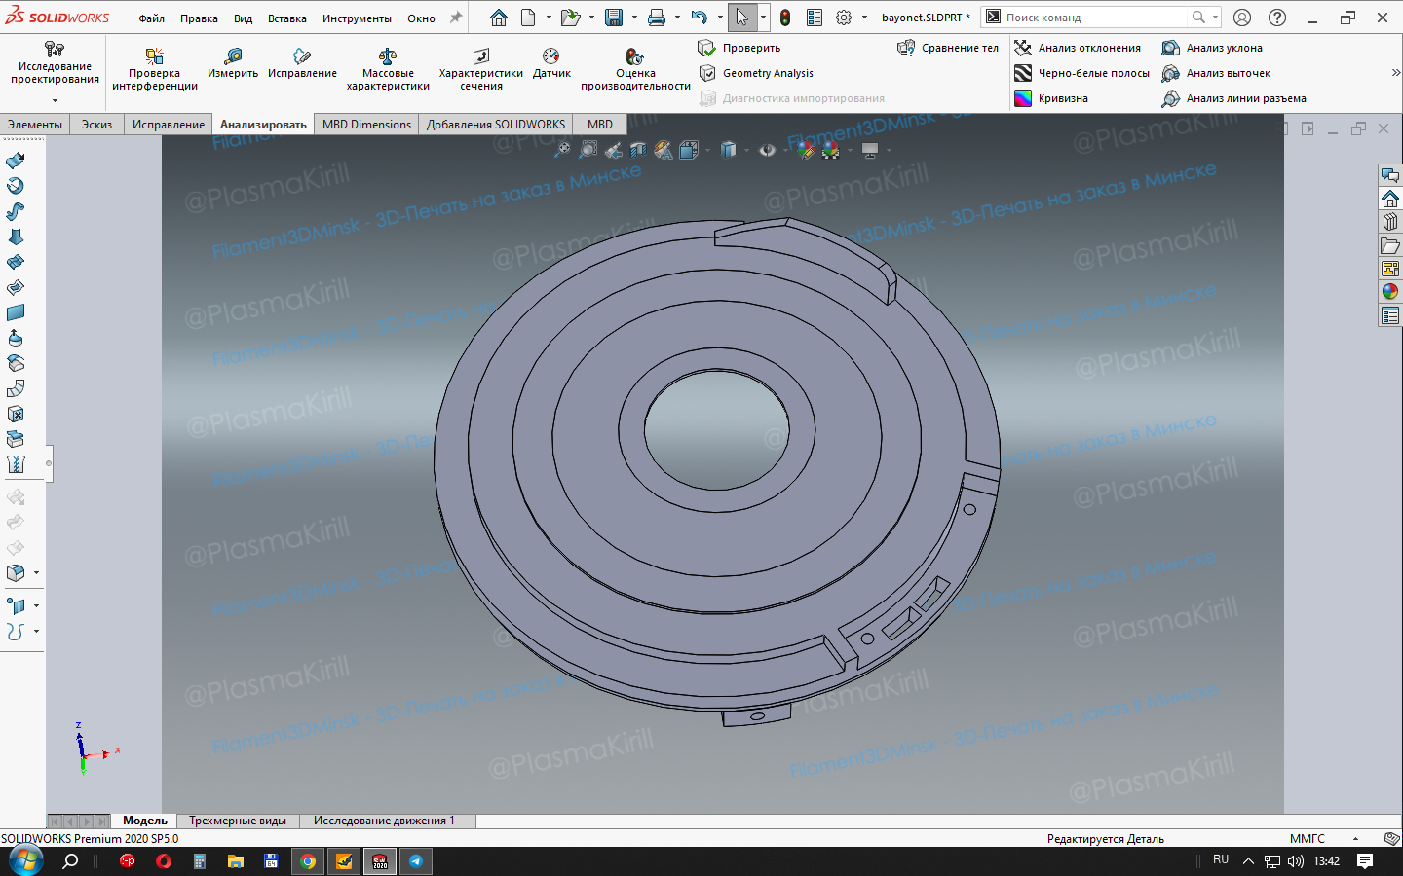Toggle Undercut Analysis (Анализ выточек)
Screen dimensions: 1403x876
(x=1216, y=73)
